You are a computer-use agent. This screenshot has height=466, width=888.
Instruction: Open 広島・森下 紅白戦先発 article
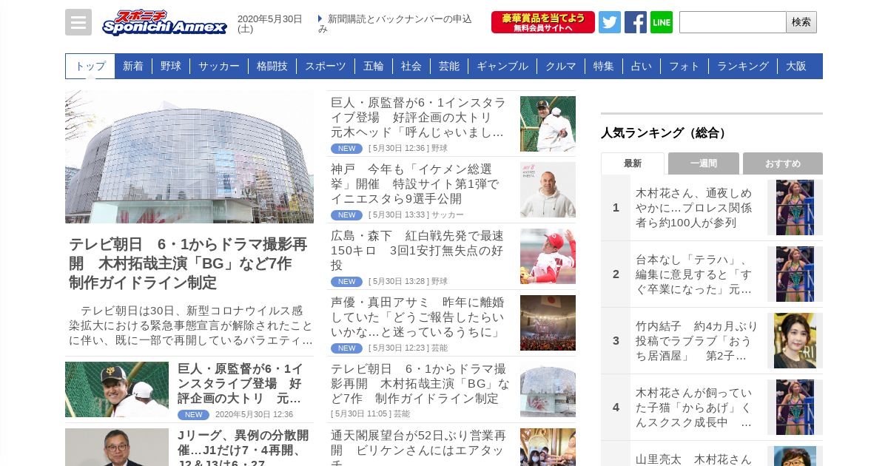pyautogui.click(x=418, y=251)
